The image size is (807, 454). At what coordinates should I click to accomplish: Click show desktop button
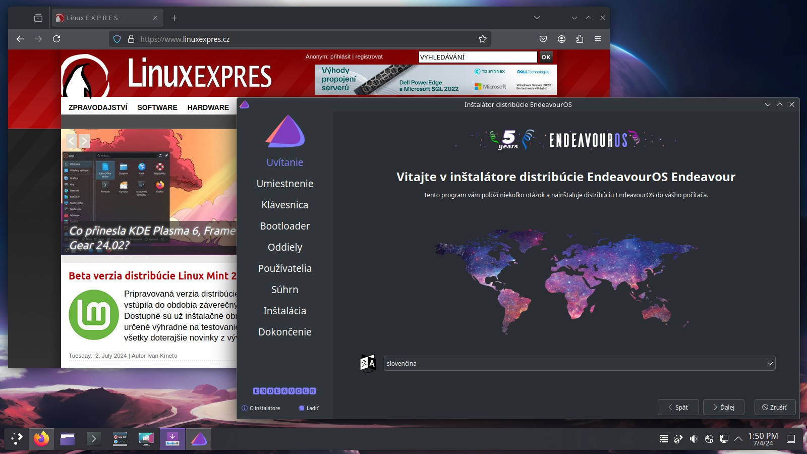pos(791,439)
